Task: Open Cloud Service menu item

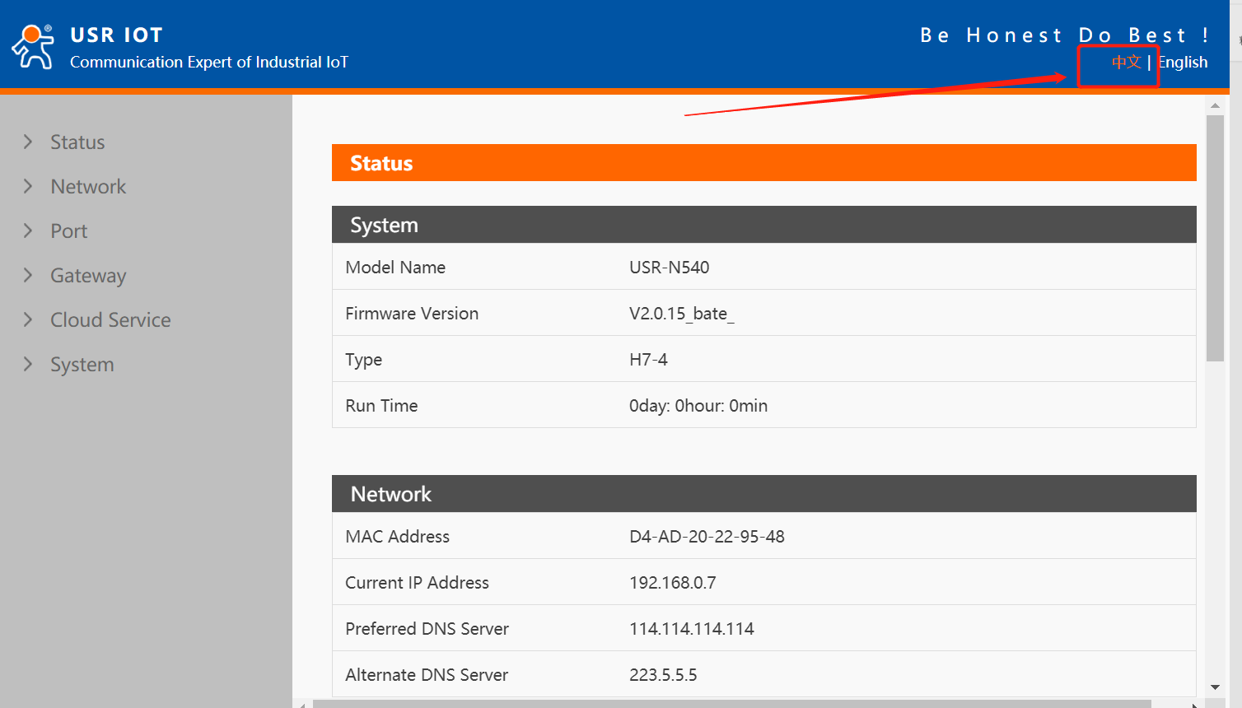Action: click(x=110, y=320)
